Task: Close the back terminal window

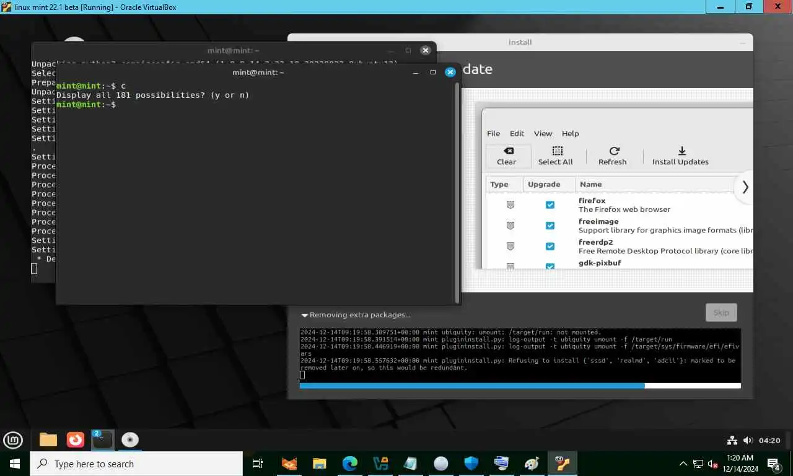Action: tap(426, 50)
